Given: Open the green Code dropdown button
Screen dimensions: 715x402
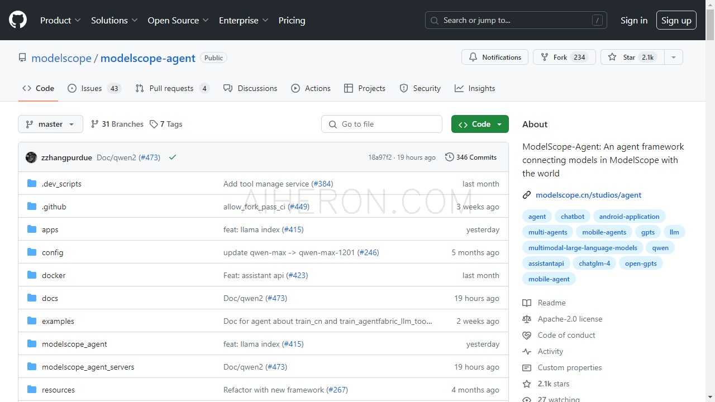Looking at the screenshot, I should tap(480, 124).
